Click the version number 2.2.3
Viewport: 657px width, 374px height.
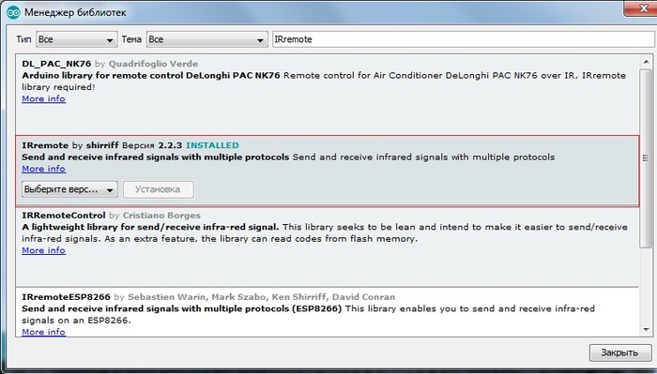coord(170,145)
